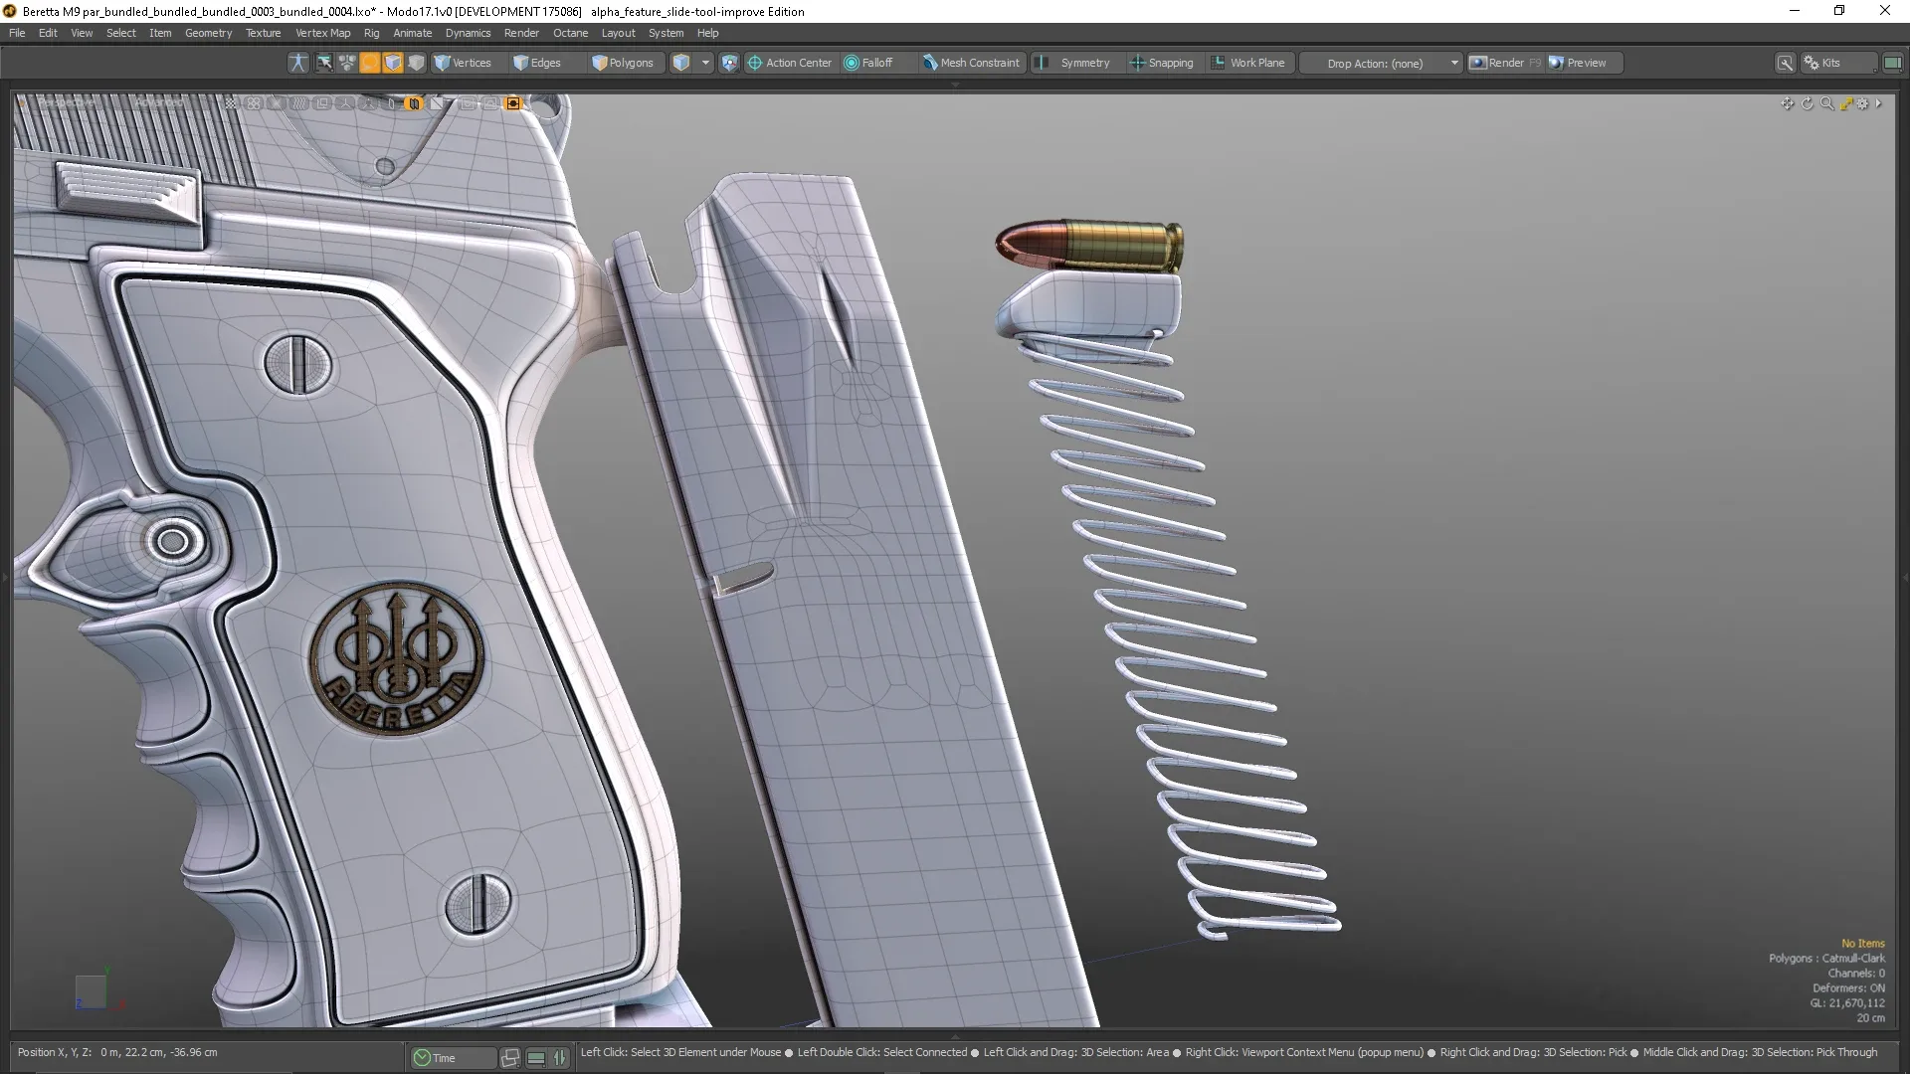Open the Vertex Map menu
The height and width of the screenshot is (1074, 1910).
click(x=322, y=33)
